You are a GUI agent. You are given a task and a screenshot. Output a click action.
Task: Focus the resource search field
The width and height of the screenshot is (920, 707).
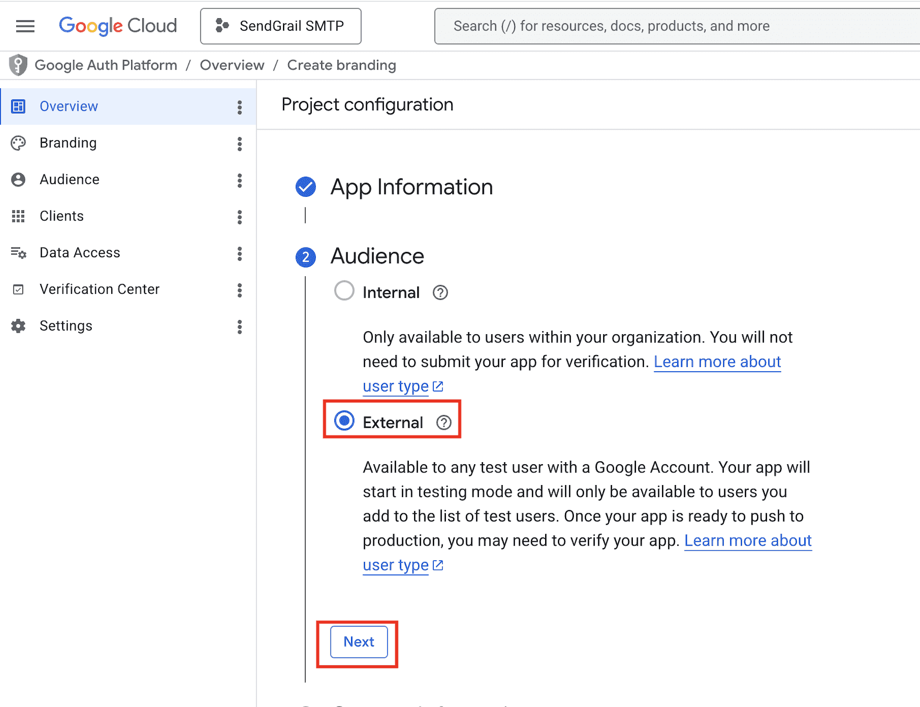click(677, 26)
